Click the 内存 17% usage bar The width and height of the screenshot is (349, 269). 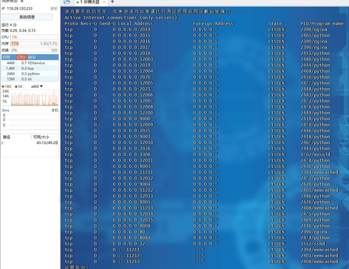(x=34, y=43)
